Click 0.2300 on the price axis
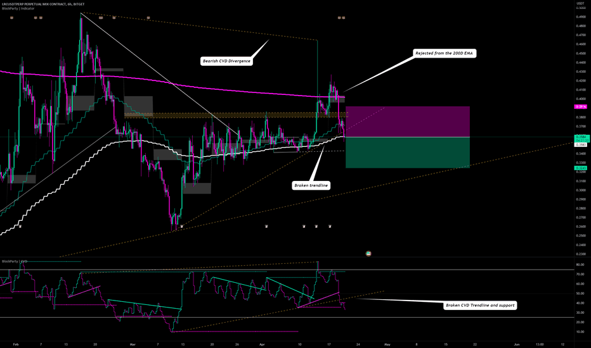Screen dimensions: 591x348 (581, 254)
